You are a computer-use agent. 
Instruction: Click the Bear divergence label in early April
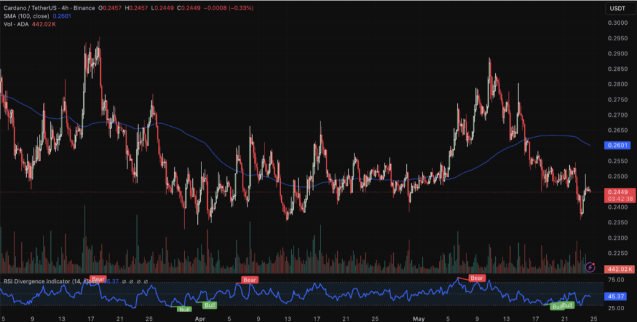(249, 280)
